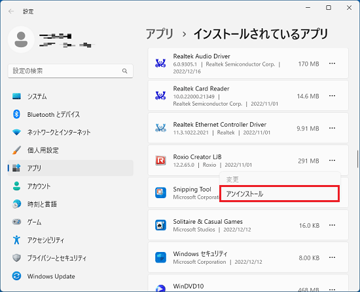Viewport: 360px width, 292px height.
Task: Open more options for Realtek Ethernet Controller Driver
Action: pyautogui.click(x=332, y=128)
